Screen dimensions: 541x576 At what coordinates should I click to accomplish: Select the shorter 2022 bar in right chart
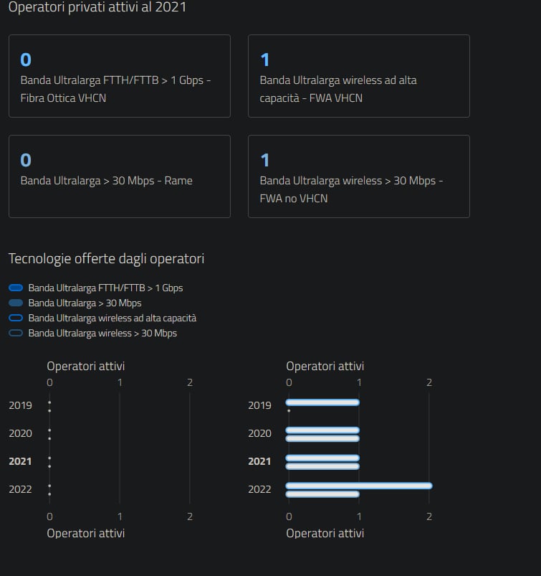(322, 494)
